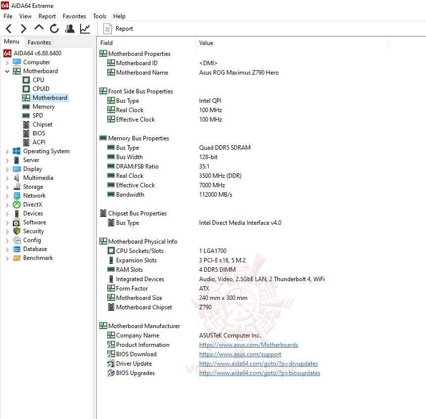Switch to the Menu tab
426x419 pixels.
coord(12,42)
